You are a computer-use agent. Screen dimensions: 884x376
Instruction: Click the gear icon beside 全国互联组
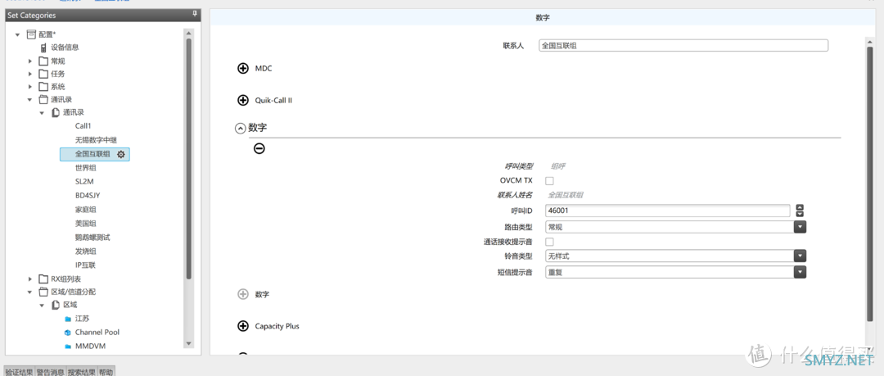point(120,154)
